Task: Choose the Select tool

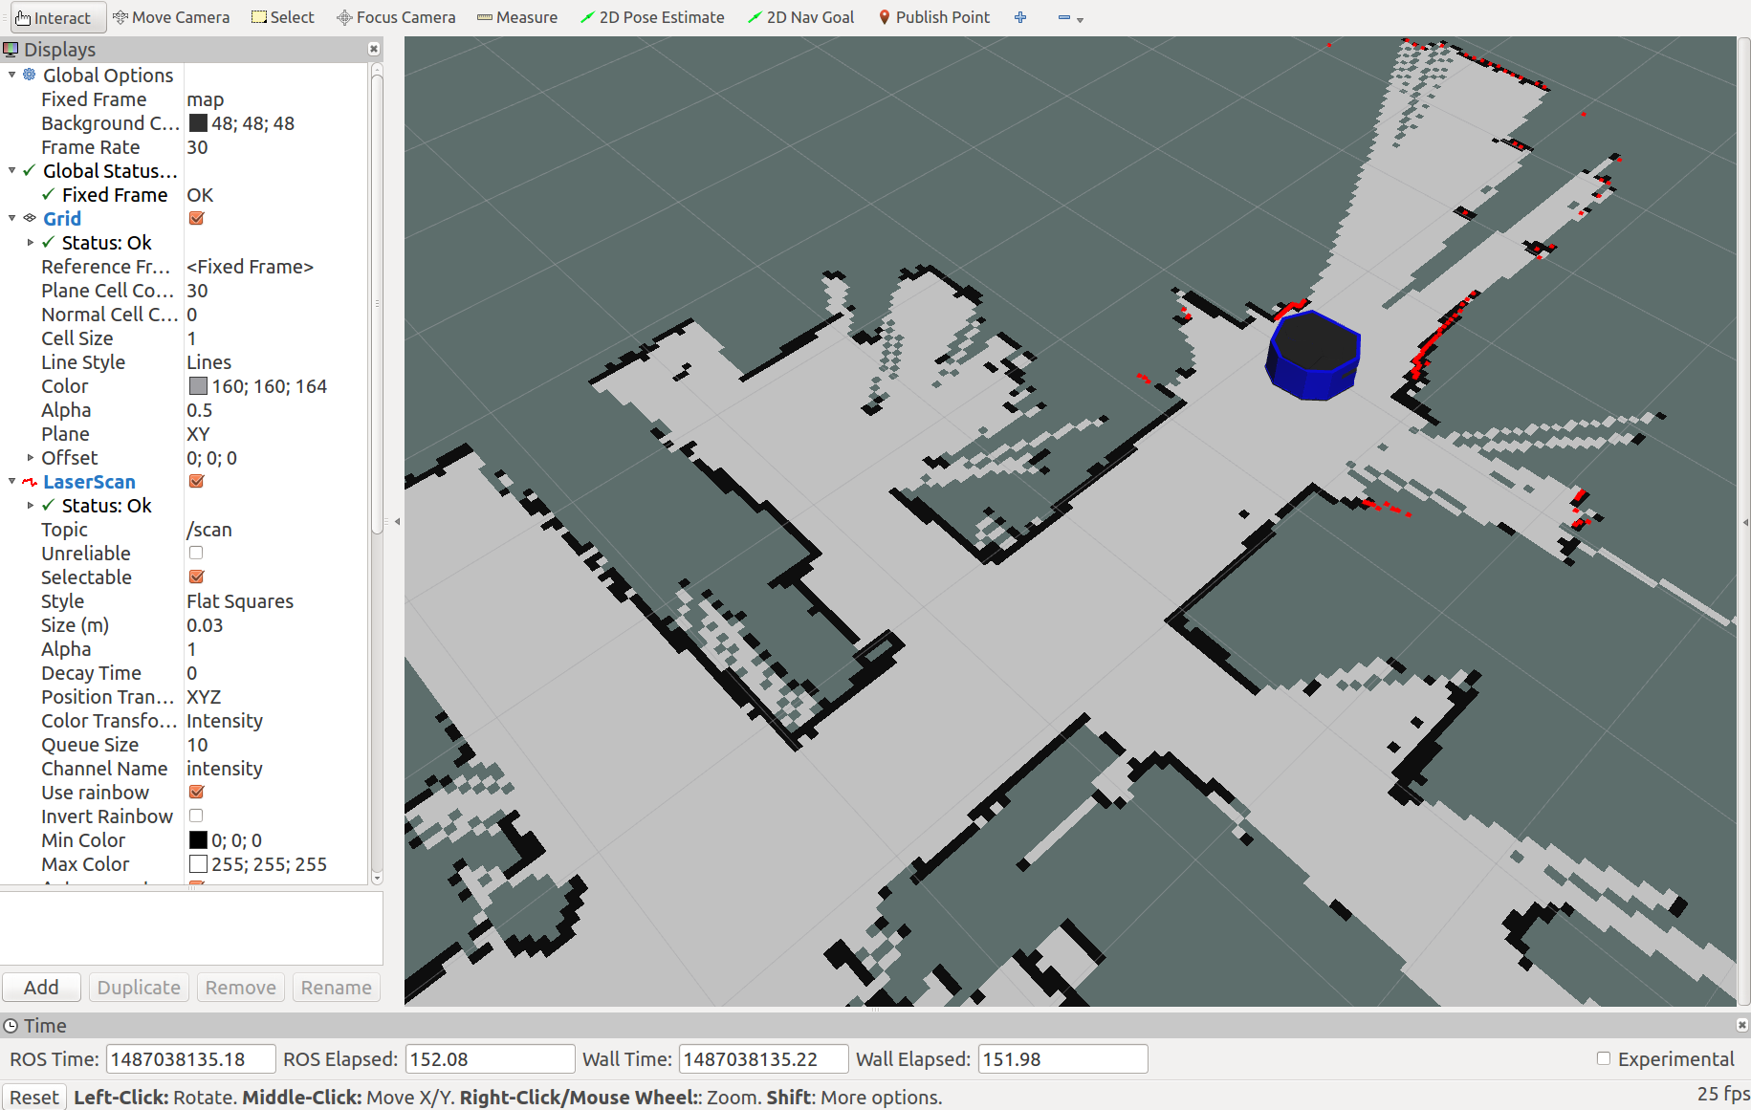Action: [x=283, y=17]
